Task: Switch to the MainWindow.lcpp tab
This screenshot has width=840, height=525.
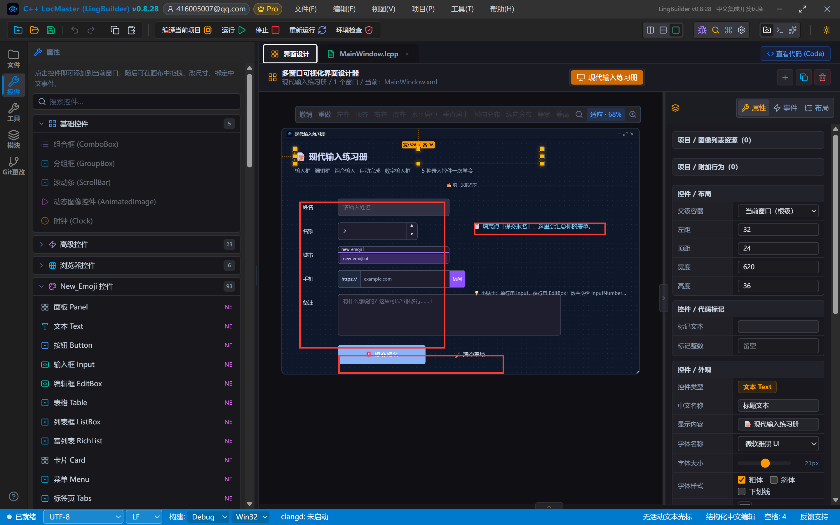Action: point(368,54)
